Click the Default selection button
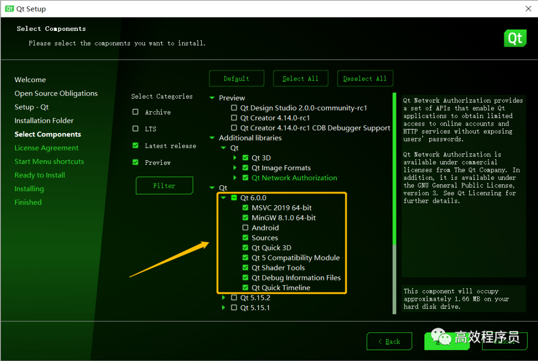 point(237,79)
